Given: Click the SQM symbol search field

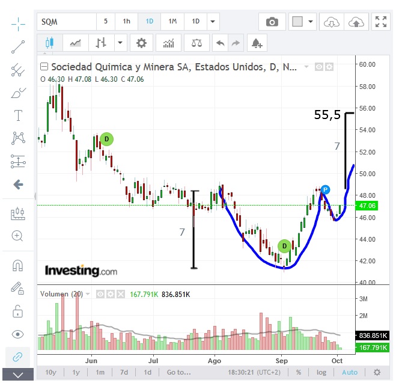Looking at the screenshot, I should (67, 22).
